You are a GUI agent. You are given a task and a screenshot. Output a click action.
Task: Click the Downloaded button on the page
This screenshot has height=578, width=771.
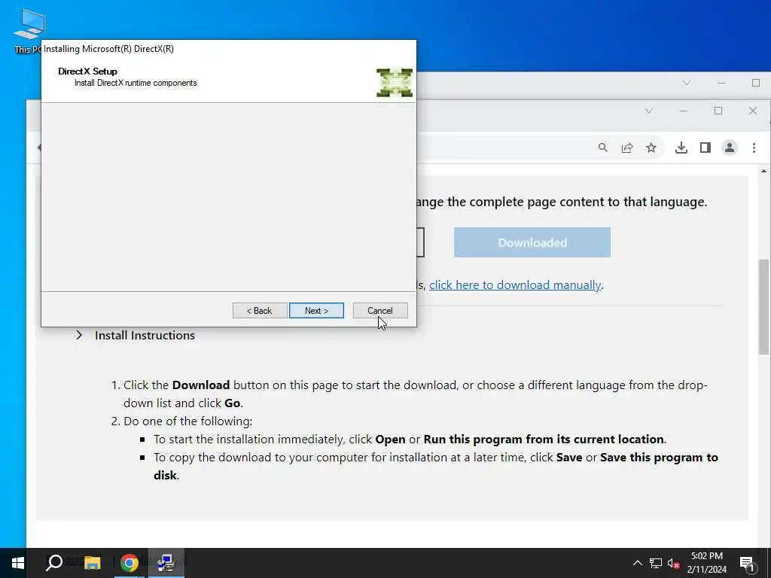pyautogui.click(x=532, y=242)
